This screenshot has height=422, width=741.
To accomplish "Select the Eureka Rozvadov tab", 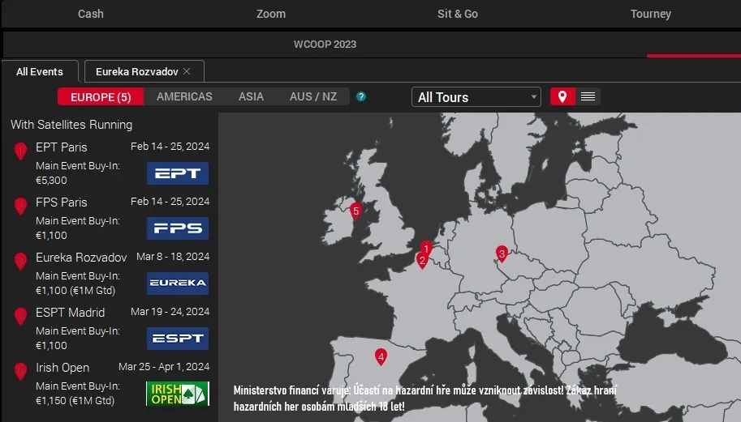I will 137,71.
